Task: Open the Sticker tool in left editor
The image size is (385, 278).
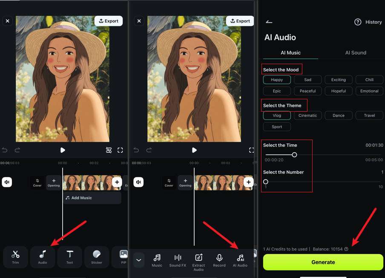Action: point(97,257)
